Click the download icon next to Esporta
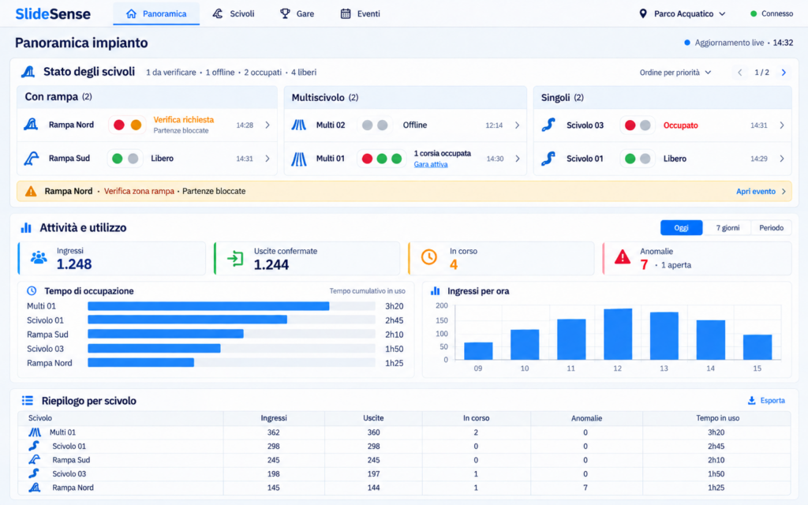This screenshot has width=808, height=505. [752, 400]
